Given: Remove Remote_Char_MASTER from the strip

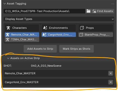Looking at the screenshot, I should (111, 73).
